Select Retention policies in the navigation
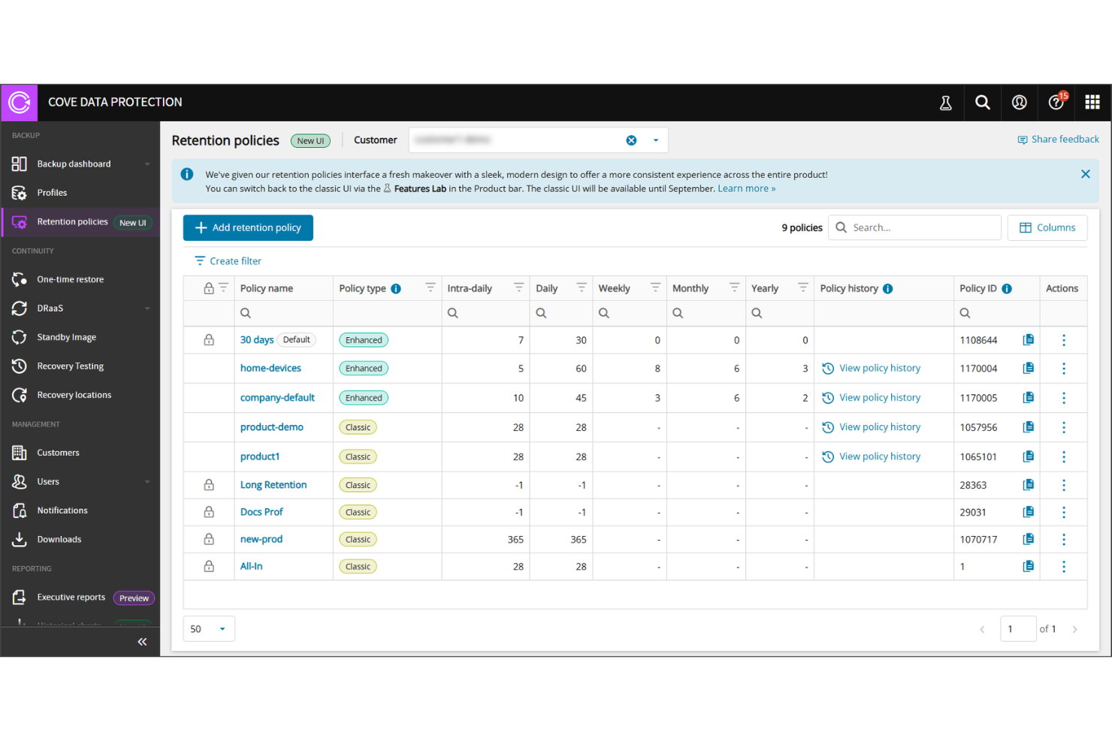The height and width of the screenshot is (741, 1112). click(x=72, y=221)
